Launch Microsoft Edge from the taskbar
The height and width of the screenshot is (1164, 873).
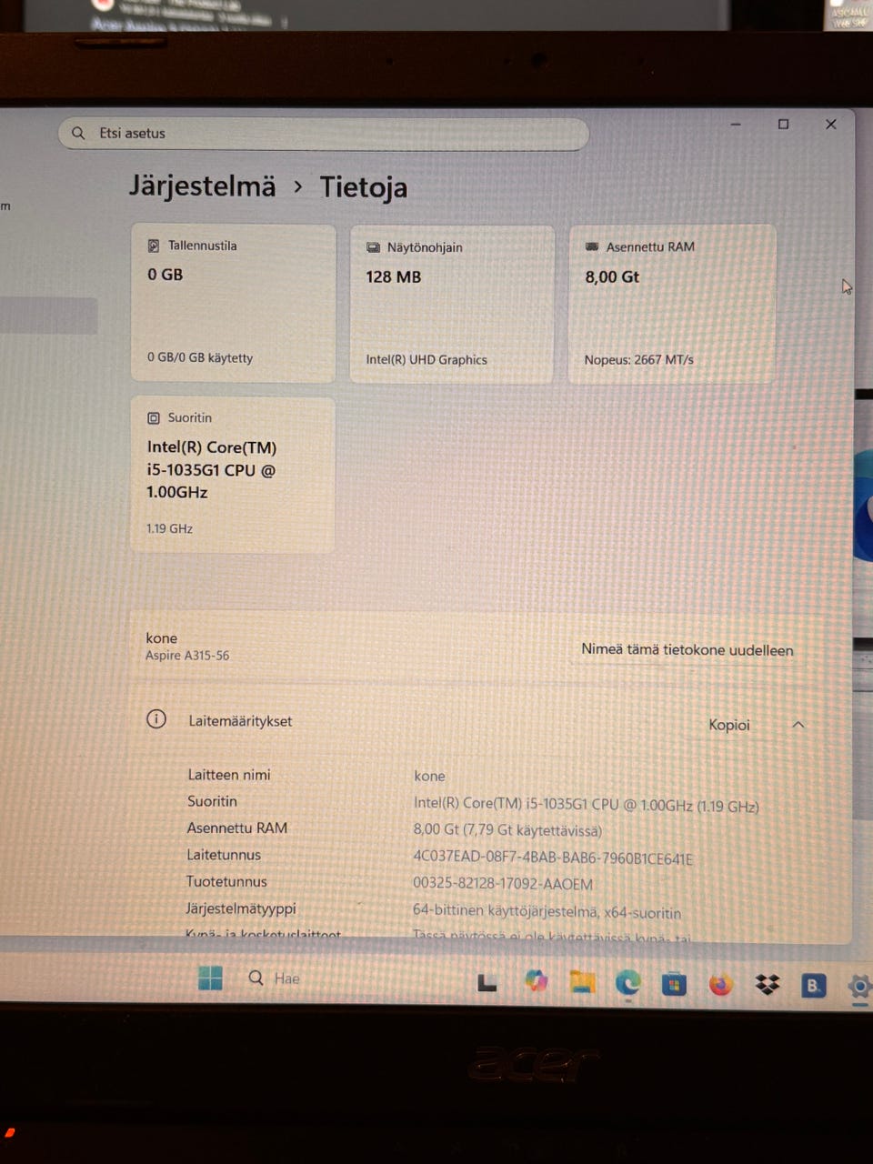pyautogui.click(x=627, y=983)
